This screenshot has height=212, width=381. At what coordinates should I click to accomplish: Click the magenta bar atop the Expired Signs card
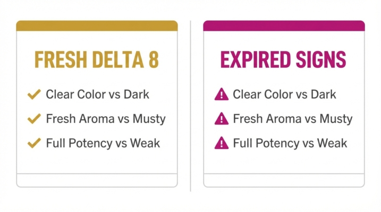coord(284,25)
